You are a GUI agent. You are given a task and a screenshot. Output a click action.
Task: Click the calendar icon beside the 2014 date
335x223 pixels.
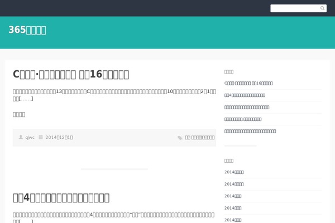(41, 137)
